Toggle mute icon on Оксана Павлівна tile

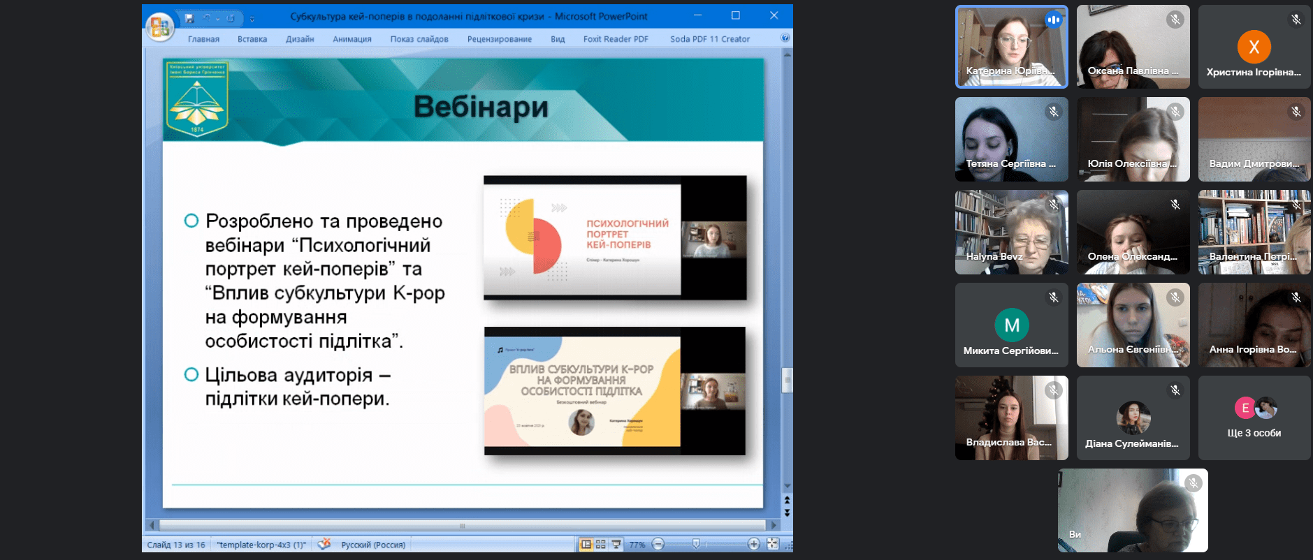click(1175, 20)
